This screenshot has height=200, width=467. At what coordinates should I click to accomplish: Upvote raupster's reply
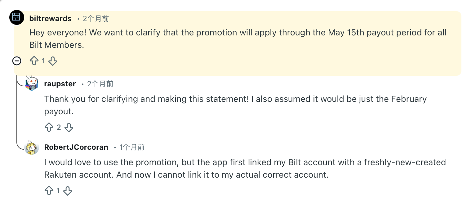[x=49, y=127]
